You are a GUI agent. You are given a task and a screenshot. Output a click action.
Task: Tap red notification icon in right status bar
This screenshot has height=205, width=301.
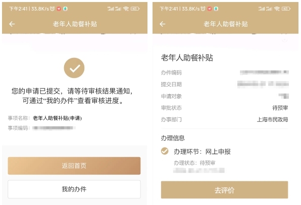pos(210,9)
